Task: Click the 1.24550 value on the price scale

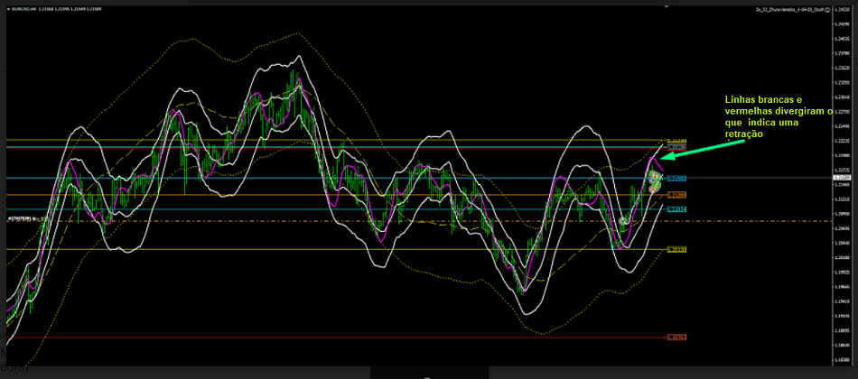Action: point(842,9)
